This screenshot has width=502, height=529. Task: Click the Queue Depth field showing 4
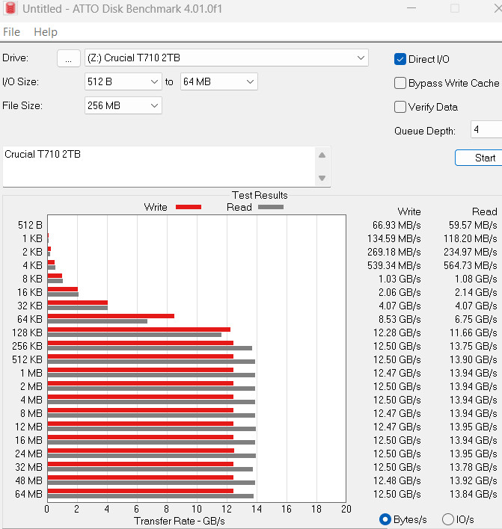pos(486,129)
